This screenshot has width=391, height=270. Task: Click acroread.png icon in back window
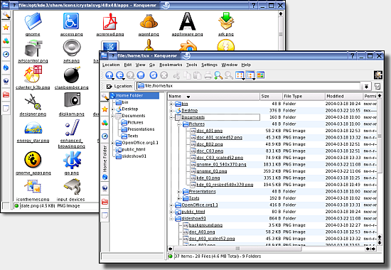(x=110, y=21)
